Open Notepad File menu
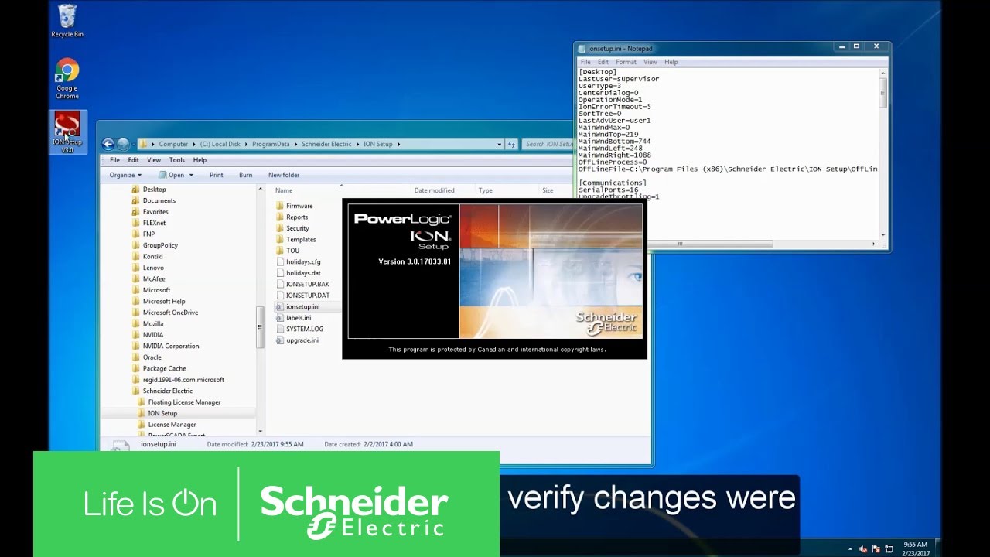The width and height of the screenshot is (990, 557). click(x=585, y=62)
